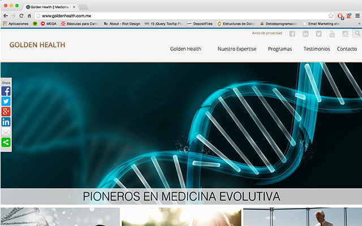This screenshot has width=362, height=226.
Task: Open Chrome hamburger menu
Action: coord(357,16)
